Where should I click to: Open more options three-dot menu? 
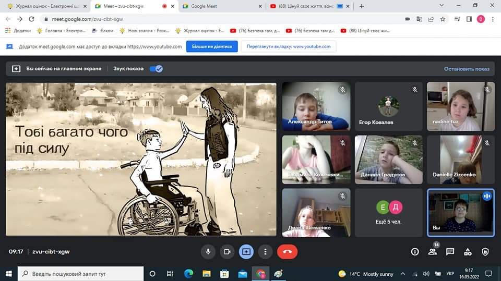pos(266,251)
